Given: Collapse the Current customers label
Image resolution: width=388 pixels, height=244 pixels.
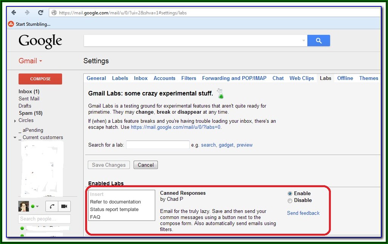Looking at the screenshot, I should 15,138.
